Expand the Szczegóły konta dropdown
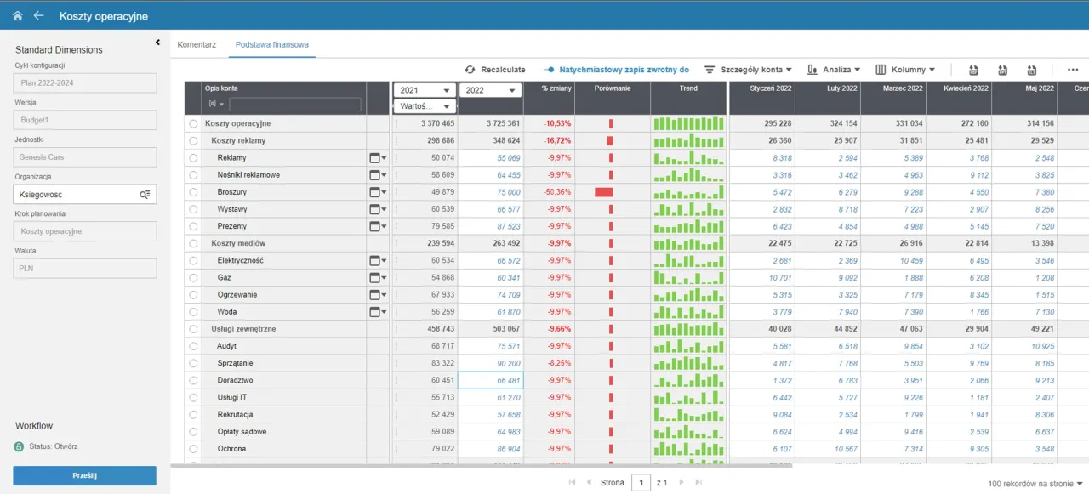Viewport: 1089px width, 494px height. (x=748, y=70)
